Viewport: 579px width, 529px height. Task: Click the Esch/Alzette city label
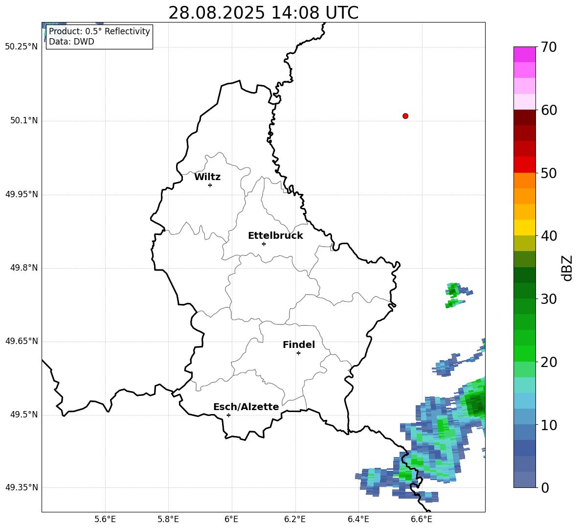point(246,407)
